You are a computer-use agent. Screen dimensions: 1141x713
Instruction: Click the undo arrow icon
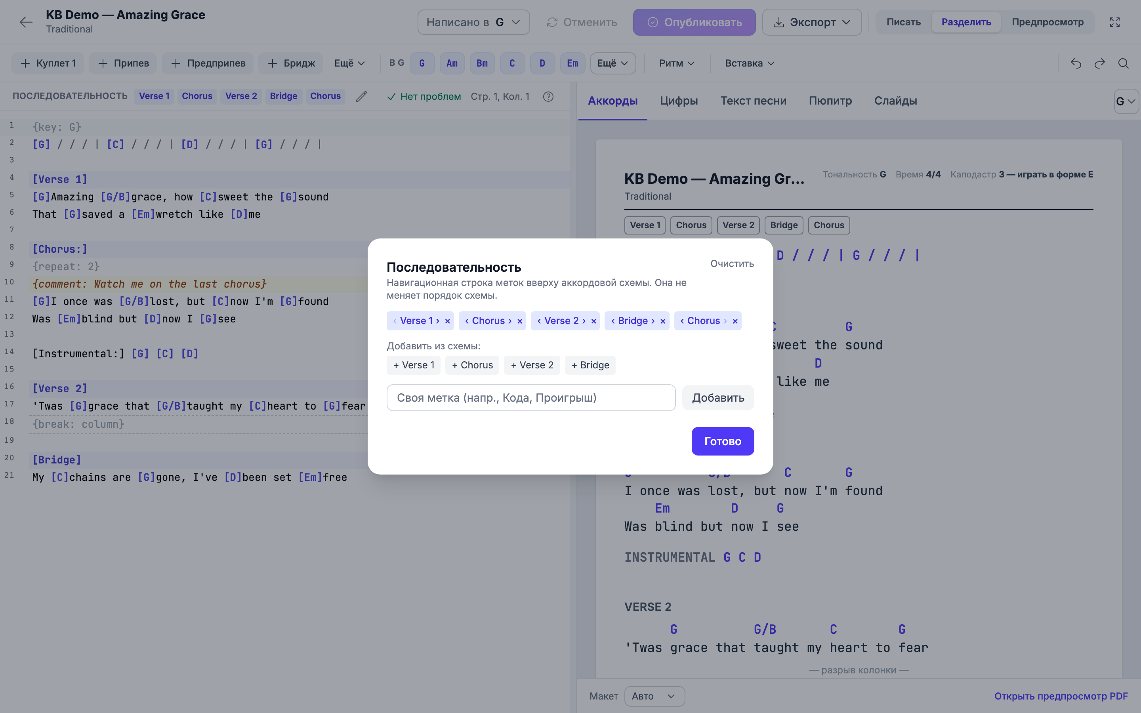(x=1076, y=63)
